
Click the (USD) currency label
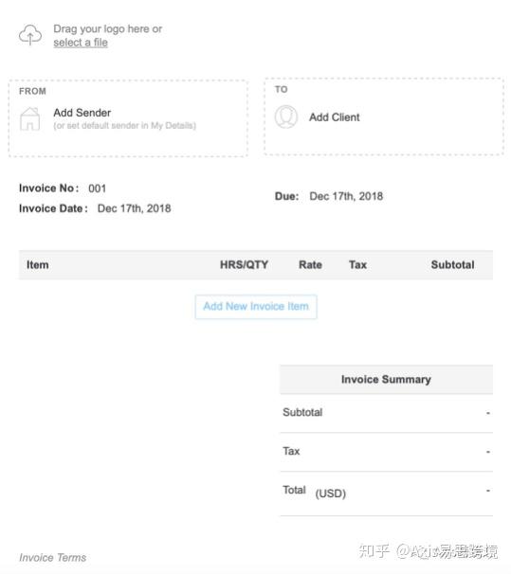click(331, 493)
